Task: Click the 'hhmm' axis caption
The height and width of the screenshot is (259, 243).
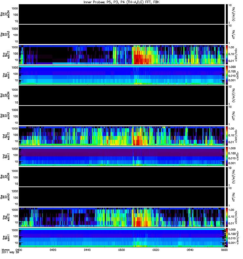Action: (6, 250)
